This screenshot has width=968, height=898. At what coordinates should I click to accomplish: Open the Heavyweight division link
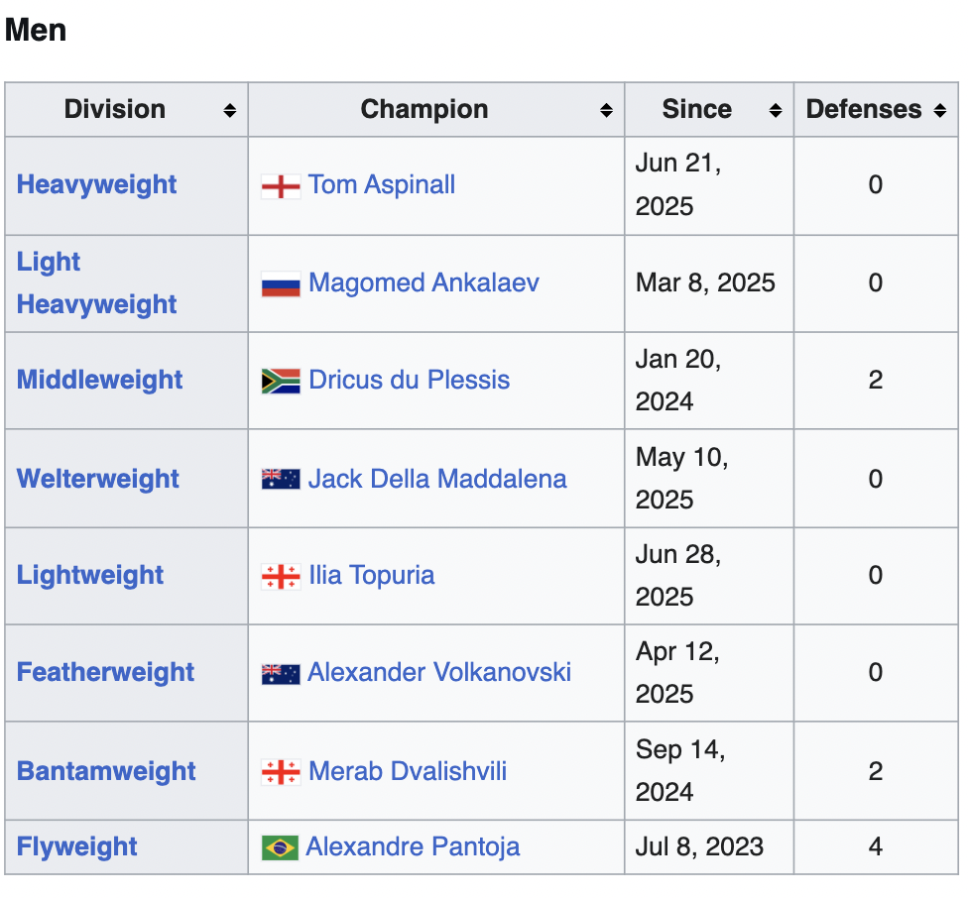(x=96, y=184)
